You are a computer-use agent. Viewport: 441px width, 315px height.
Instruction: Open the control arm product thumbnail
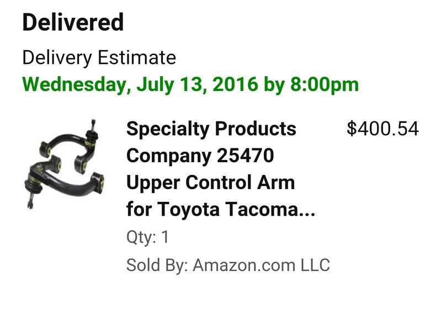pyautogui.click(x=65, y=164)
